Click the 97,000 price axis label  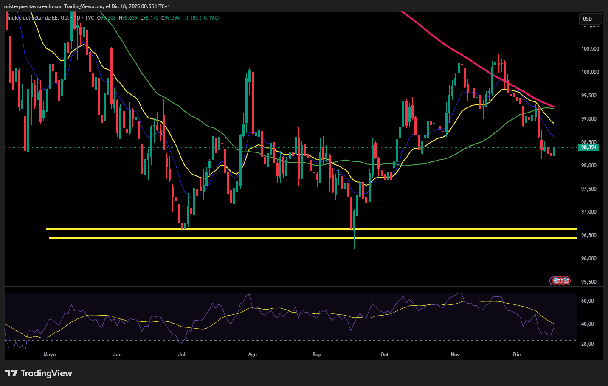tap(589, 212)
